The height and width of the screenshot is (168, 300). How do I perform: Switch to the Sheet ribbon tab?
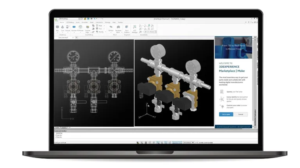click(92, 22)
